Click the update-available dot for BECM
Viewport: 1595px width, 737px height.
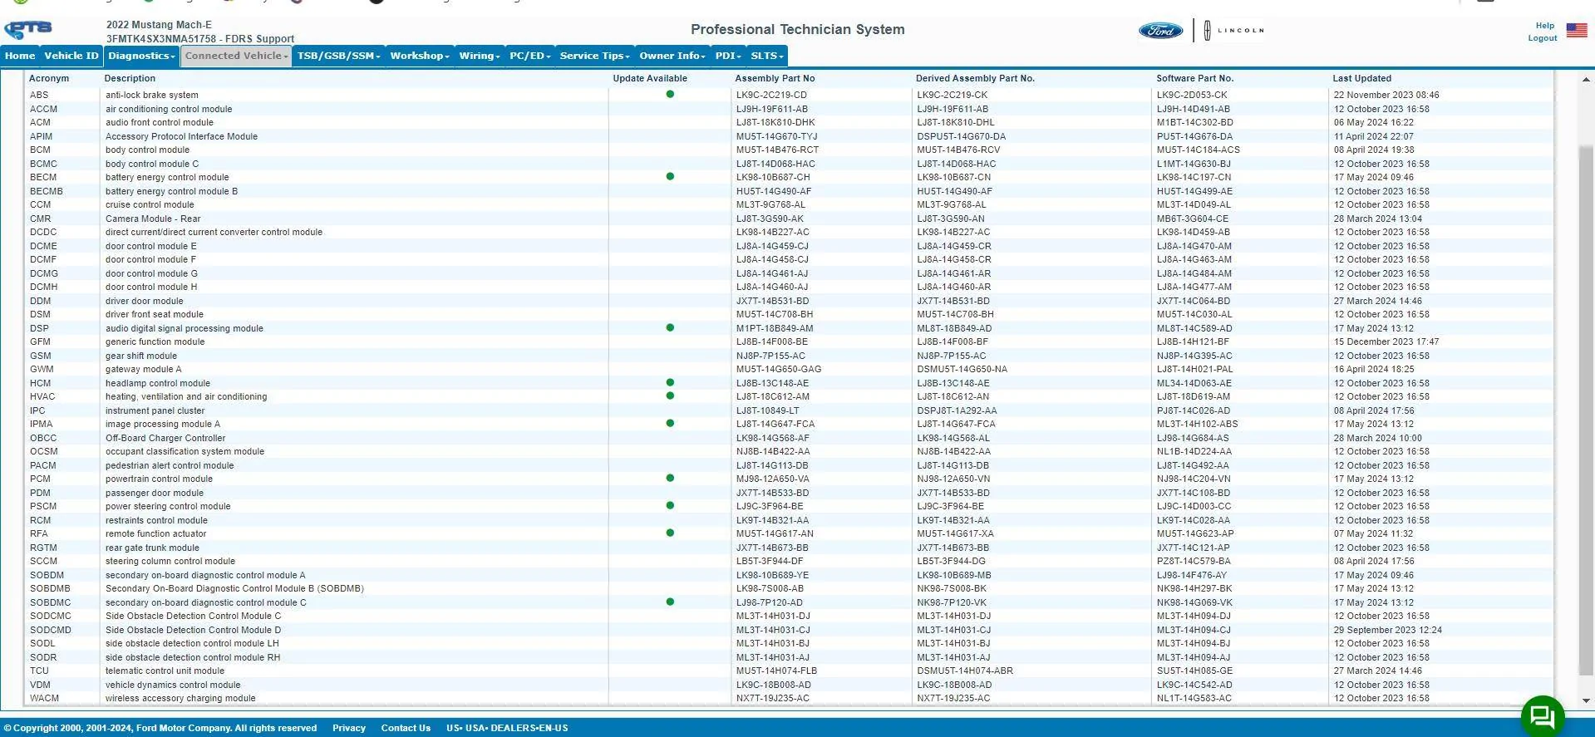(x=670, y=176)
